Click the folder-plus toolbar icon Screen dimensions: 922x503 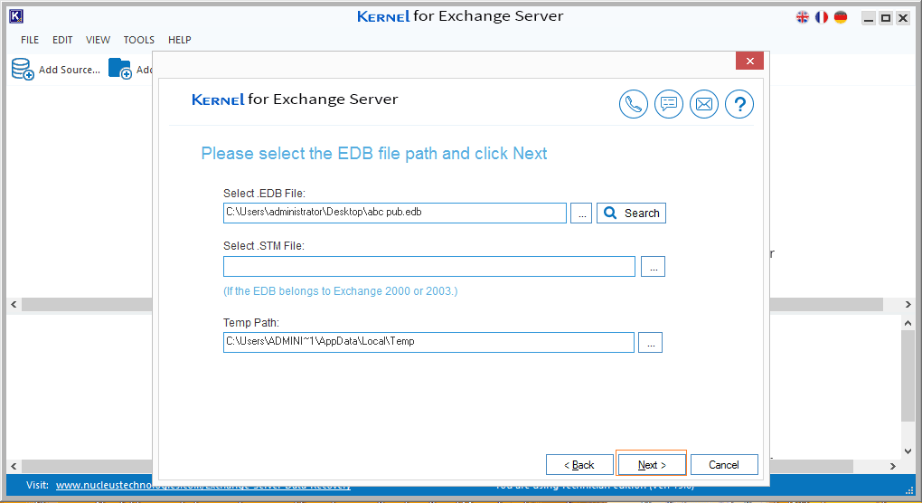(x=120, y=69)
